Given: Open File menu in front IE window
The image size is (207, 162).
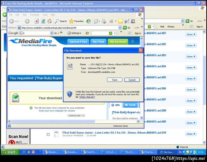Looking at the screenshot, I should pos(11,15).
